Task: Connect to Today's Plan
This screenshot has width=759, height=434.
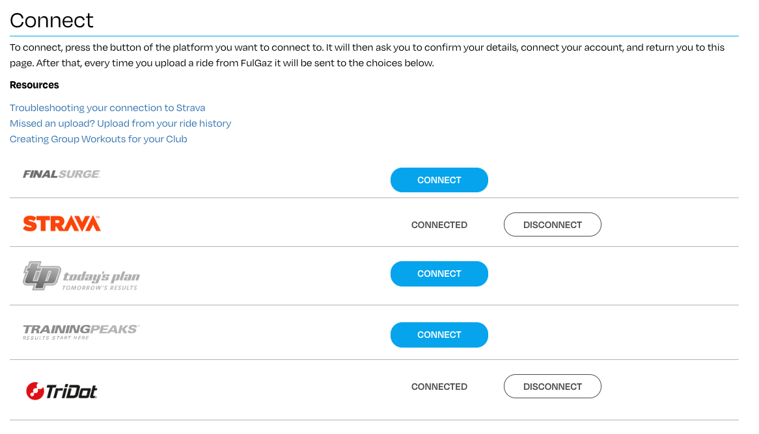Action: 439,274
